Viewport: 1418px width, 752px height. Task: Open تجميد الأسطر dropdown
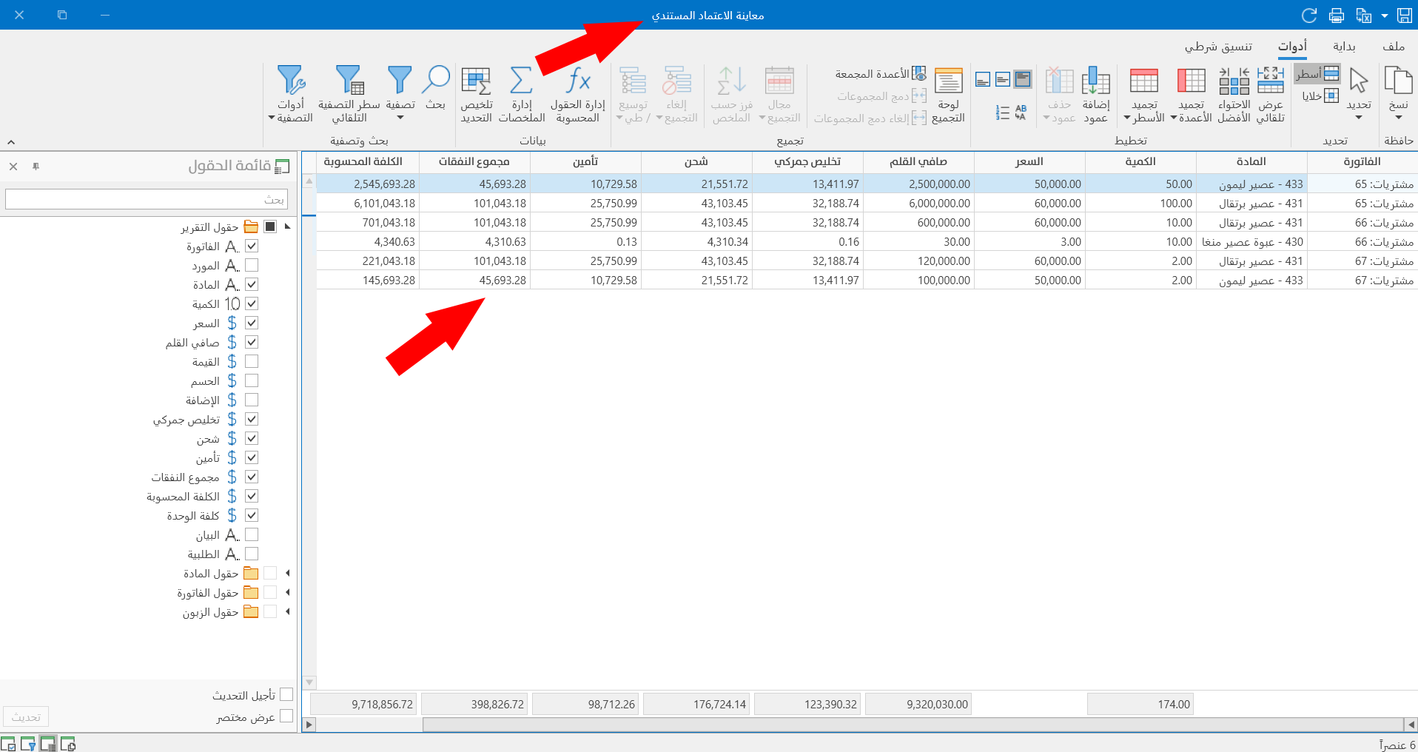pyautogui.click(x=1143, y=95)
